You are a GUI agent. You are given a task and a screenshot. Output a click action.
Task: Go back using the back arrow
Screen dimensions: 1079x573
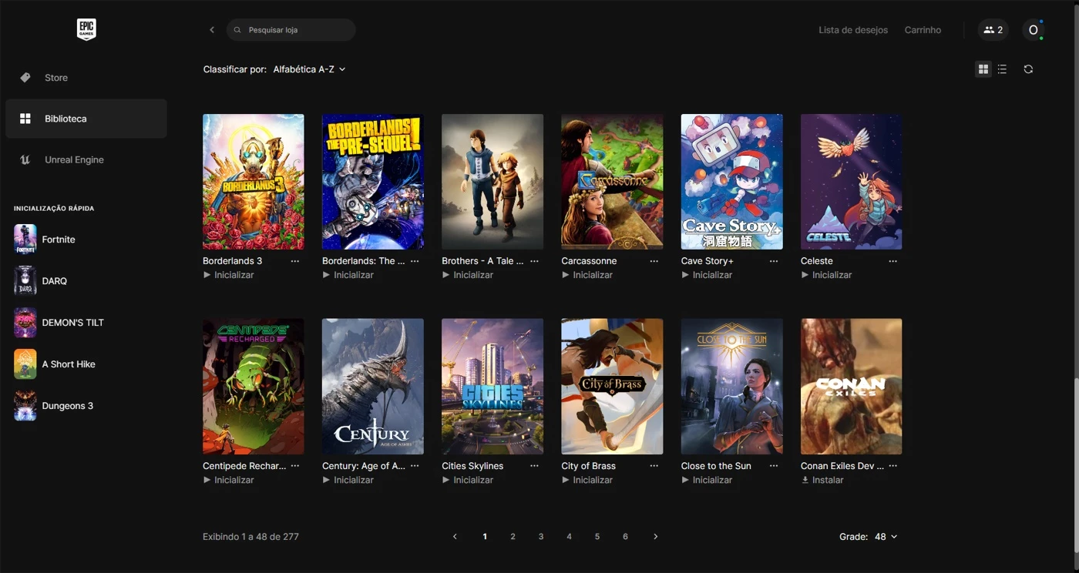pos(212,30)
